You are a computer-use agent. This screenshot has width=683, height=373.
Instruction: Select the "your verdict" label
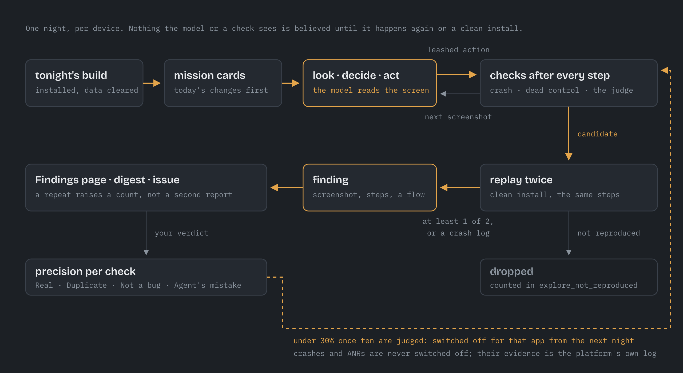(182, 233)
